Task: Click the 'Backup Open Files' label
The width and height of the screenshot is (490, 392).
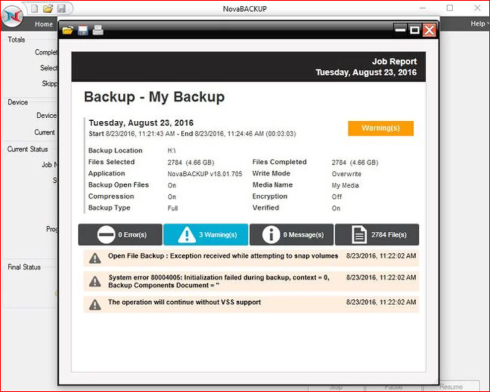Action: [118, 185]
